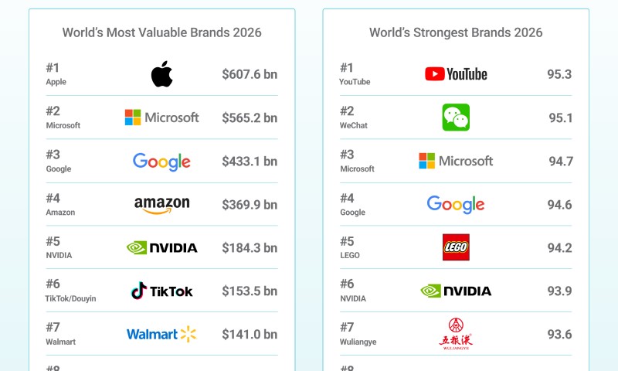Click Microsoft logo in Most Valuable Brands list
Screen dimensions: 618x371
161,117
